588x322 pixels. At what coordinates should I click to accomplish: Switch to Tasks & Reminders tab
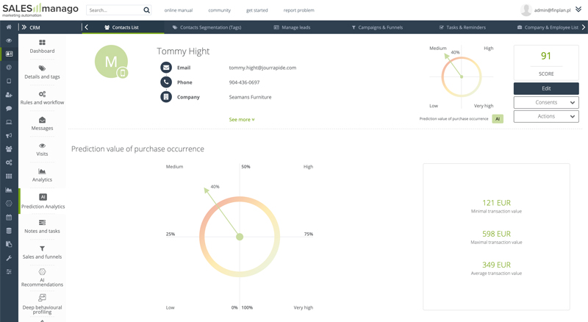(x=462, y=27)
